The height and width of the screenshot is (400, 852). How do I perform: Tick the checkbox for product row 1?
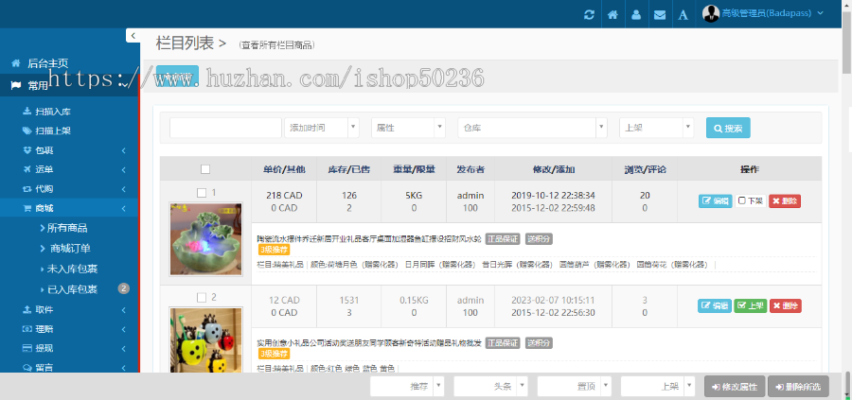coord(201,193)
